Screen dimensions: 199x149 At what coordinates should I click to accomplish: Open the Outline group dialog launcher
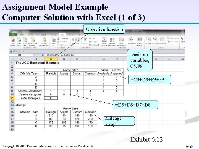[178, 48]
